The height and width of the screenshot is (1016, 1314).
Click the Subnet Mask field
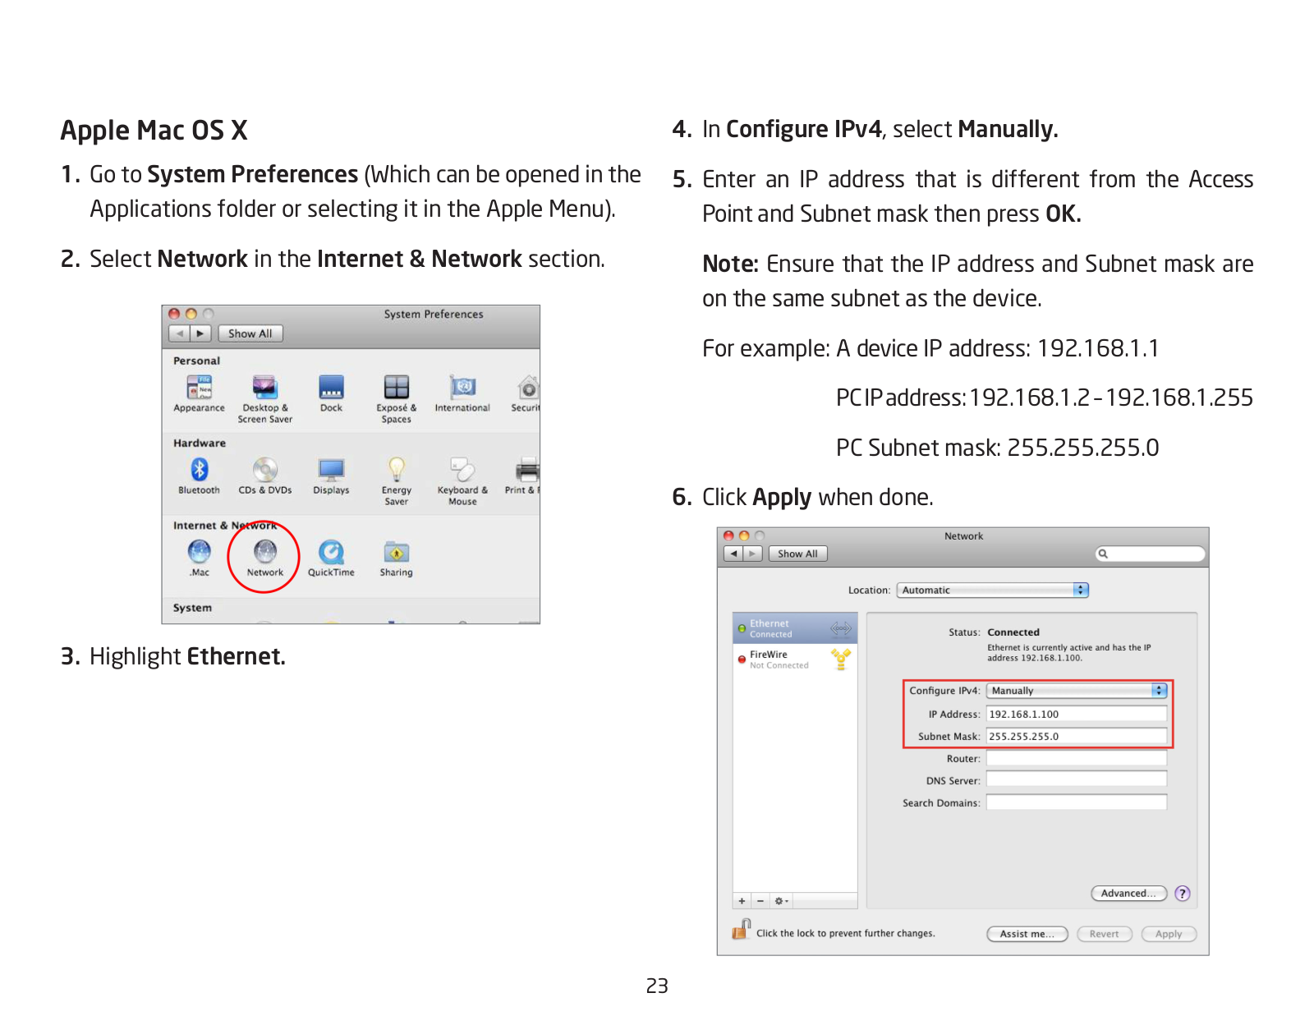pyautogui.click(x=1077, y=736)
